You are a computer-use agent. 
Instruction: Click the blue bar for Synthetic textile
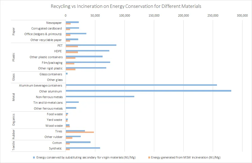pyautogui.click(x=83, y=148)
